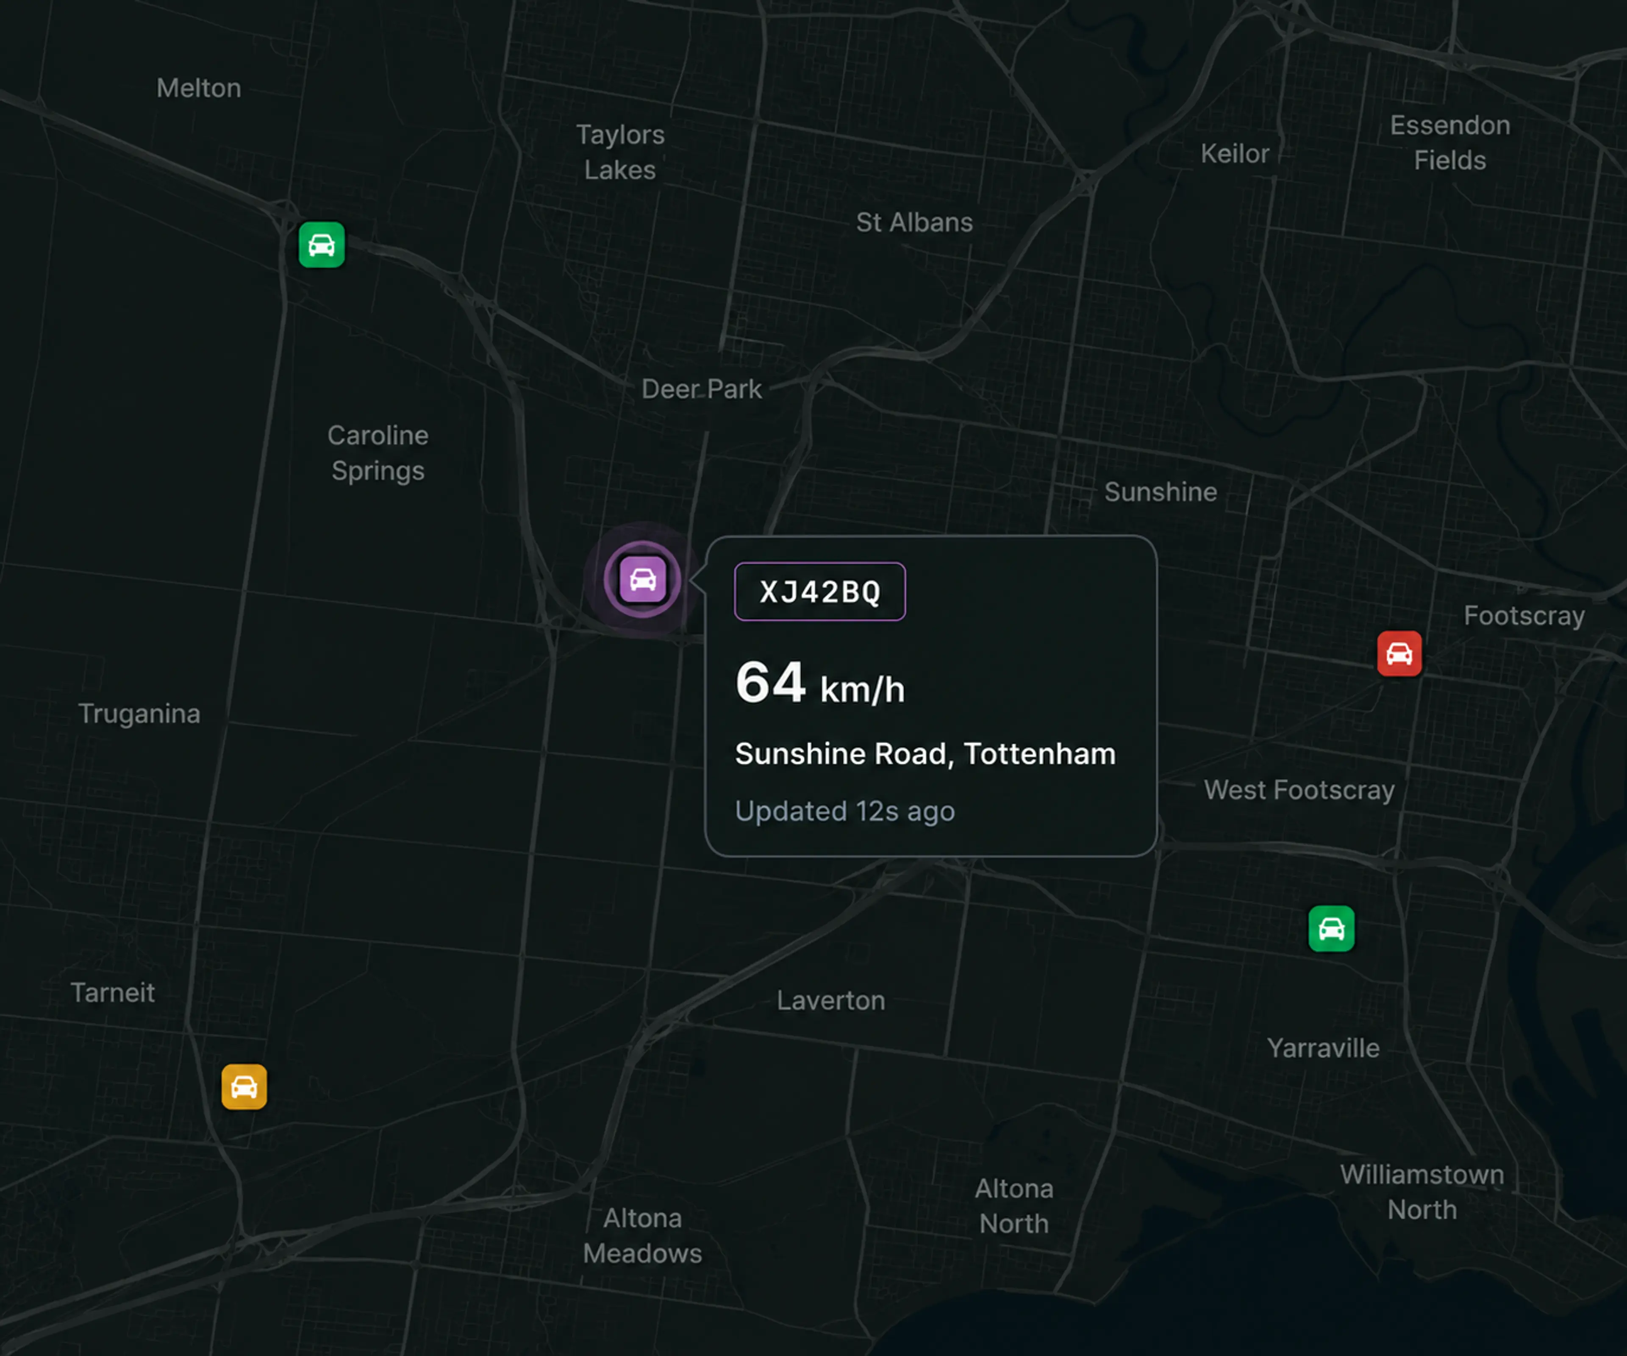Image resolution: width=1627 pixels, height=1356 pixels.
Task: Click the Essendon Fields map label
Action: [1449, 142]
